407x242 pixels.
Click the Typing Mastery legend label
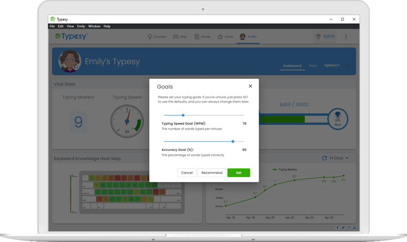(x=288, y=169)
